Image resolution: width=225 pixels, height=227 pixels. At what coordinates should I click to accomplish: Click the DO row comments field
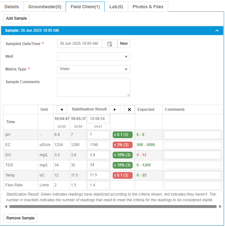coord(193,155)
